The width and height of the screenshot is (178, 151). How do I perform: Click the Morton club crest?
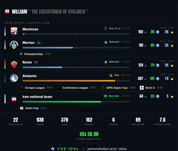click(14, 45)
